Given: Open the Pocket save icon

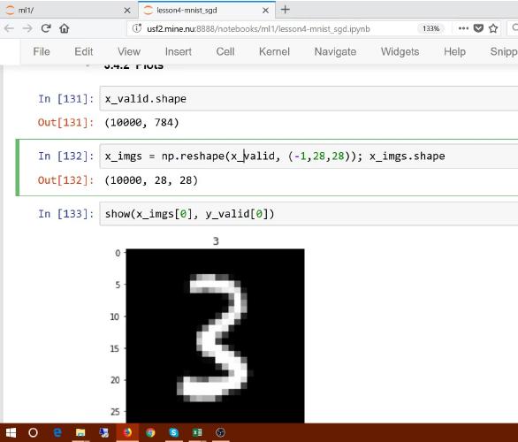Looking at the screenshot, I should point(478,28).
